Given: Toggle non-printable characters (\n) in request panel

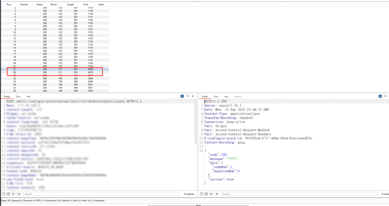Looking at the screenshot, I should coord(188,96).
